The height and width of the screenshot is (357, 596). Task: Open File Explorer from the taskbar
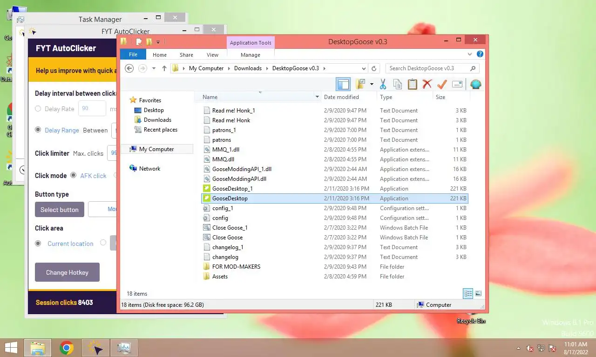pos(37,348)
